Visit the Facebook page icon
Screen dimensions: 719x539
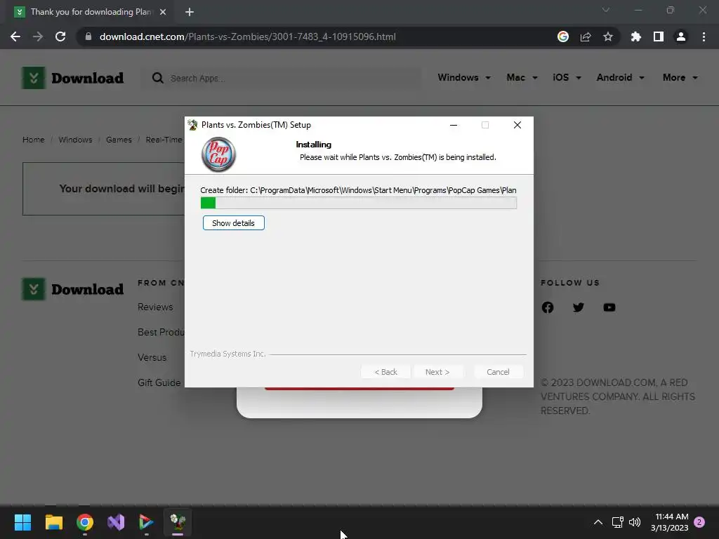pyautogui.click(x=548, y=307)
